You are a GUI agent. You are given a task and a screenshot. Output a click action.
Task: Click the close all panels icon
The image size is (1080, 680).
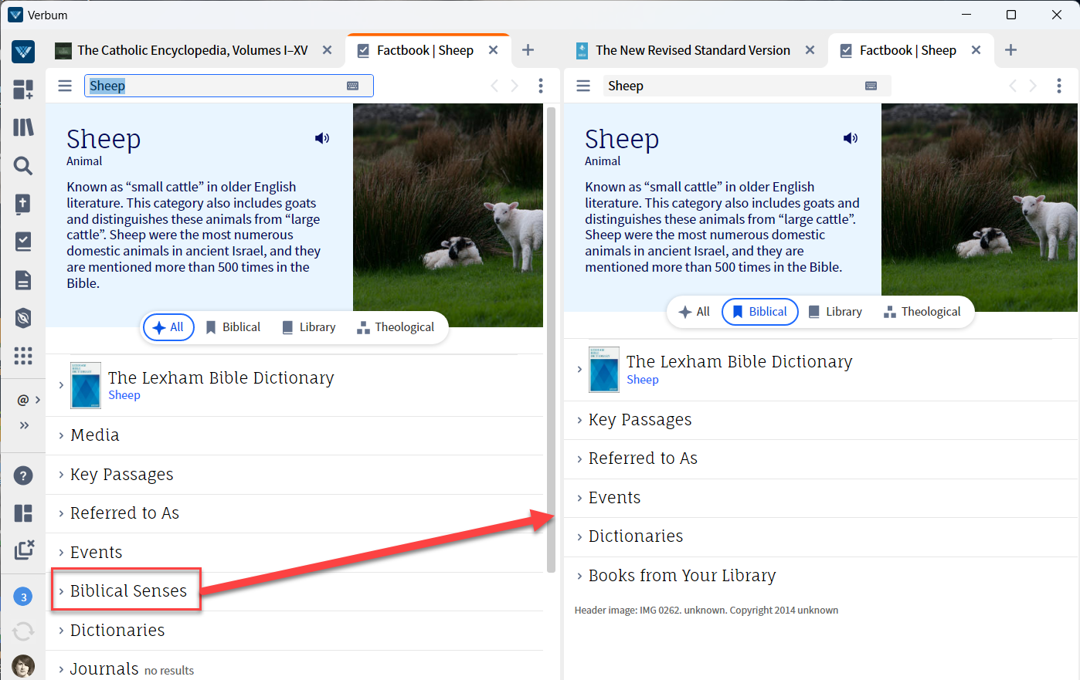(x=24, y=550)
